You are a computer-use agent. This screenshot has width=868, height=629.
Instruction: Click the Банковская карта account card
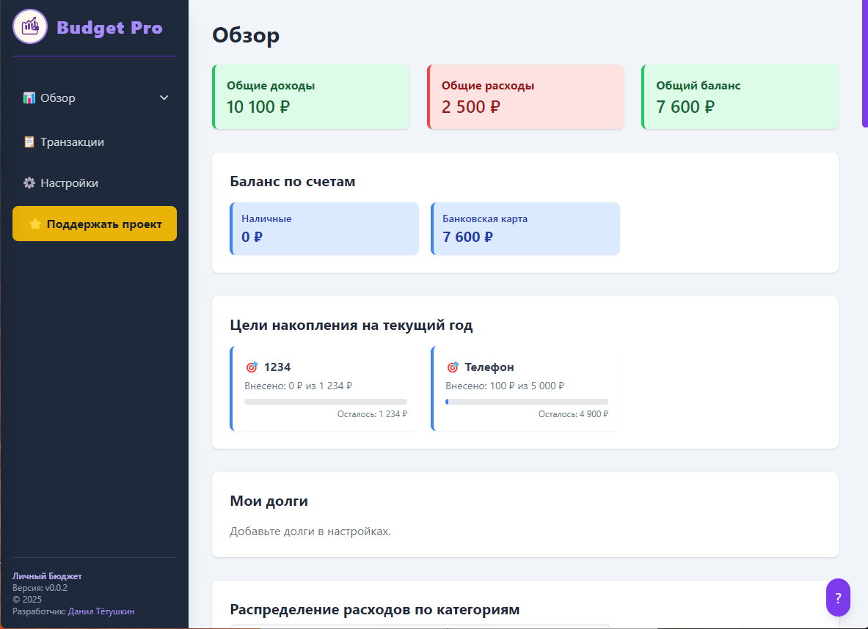525,228
